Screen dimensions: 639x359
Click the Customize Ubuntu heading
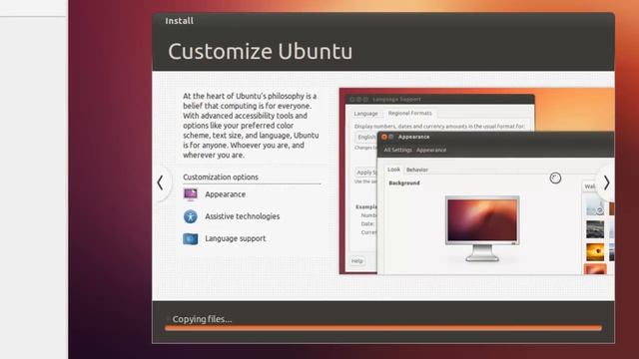click(260, 51)
